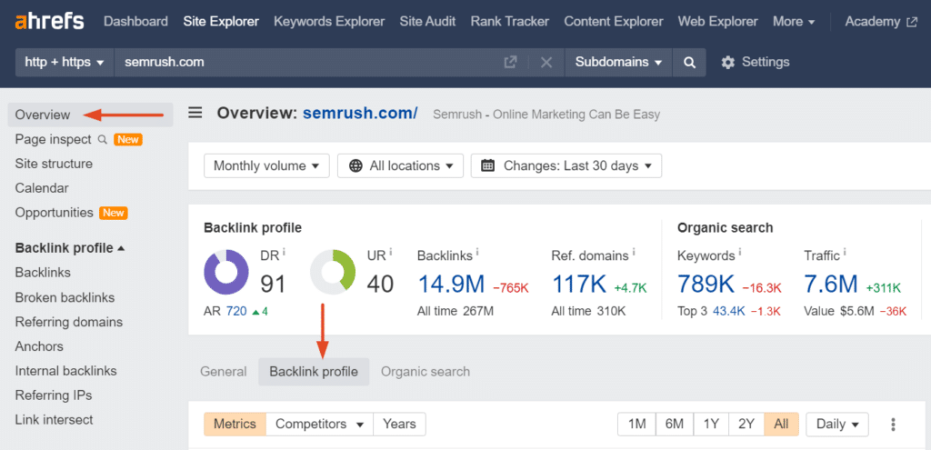The width and height of the screenshot is (931, 450).
Task: Open the All locations dropdown
Action: [400, 165]
